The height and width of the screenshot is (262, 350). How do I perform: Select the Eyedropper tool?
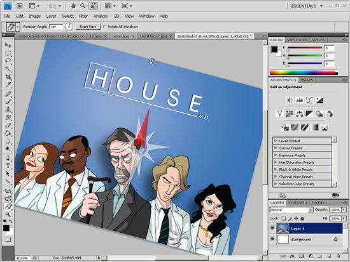click(8, 84)
